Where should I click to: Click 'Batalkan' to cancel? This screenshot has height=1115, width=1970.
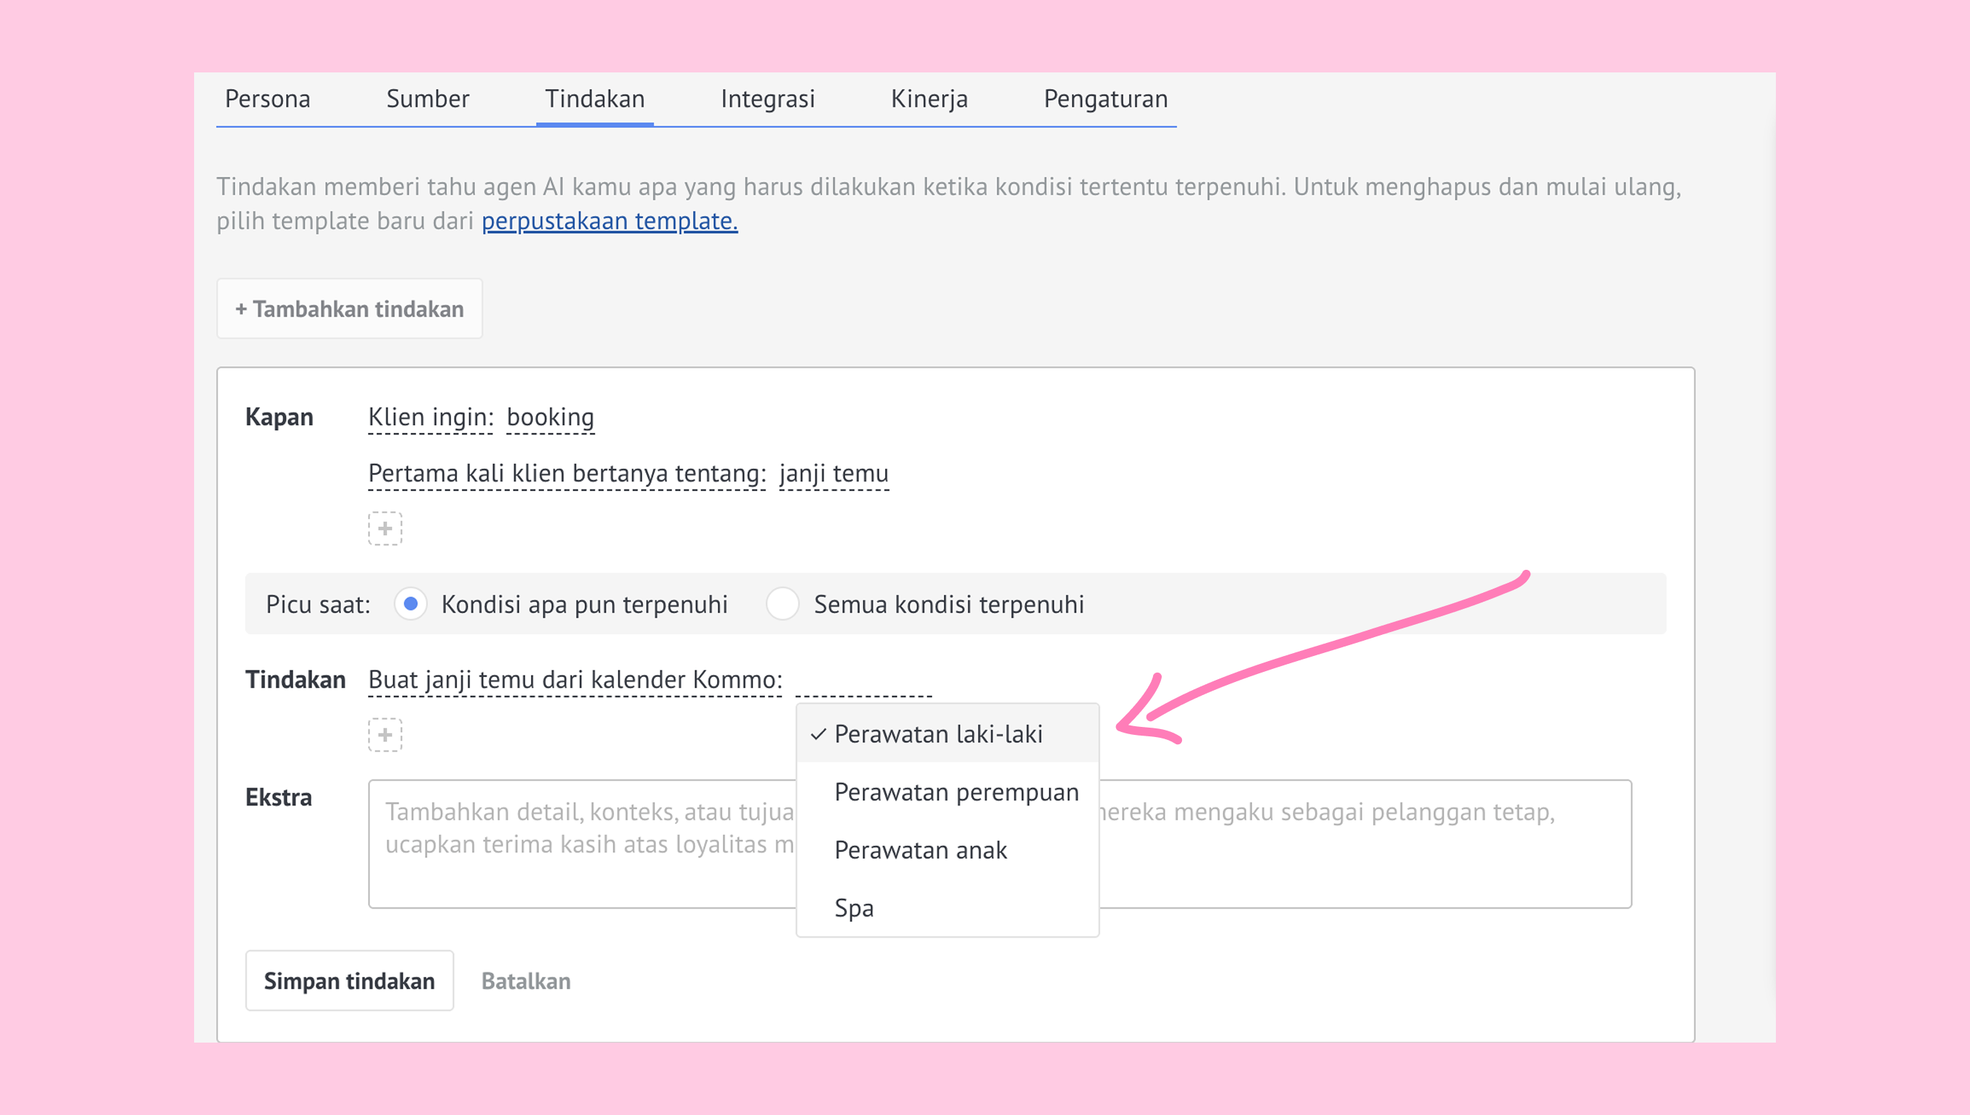(x=525, y=981)
